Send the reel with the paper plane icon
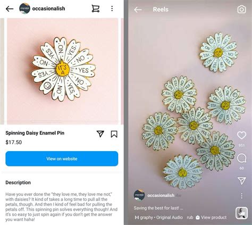 pos(242,180)
